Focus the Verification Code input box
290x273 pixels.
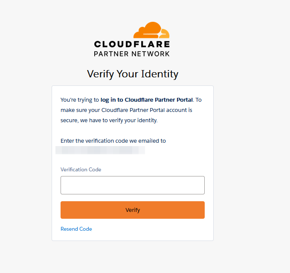pos(133,185)
